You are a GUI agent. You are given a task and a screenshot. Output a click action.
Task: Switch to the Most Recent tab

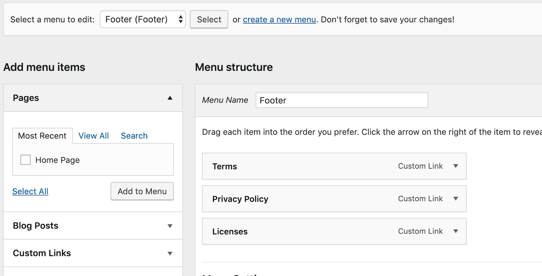point(42,136)
